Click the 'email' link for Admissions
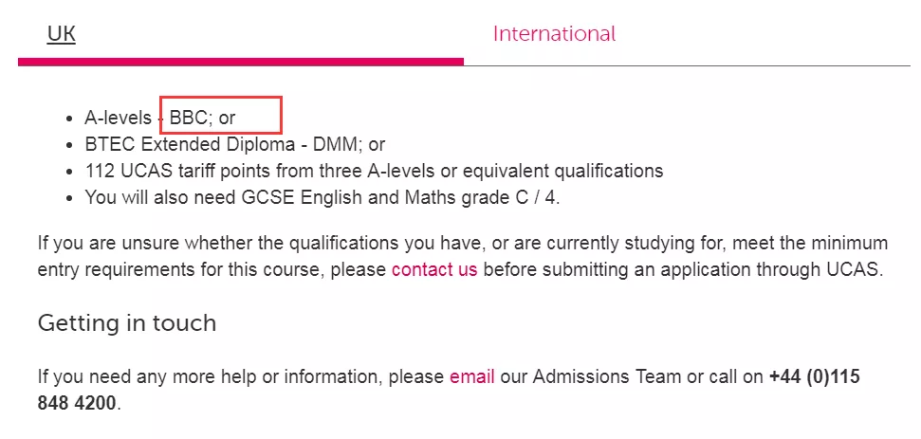Viewport: 921px width, 439px height. coord(471,376)
